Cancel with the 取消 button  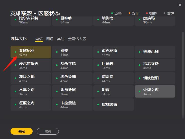pos(48,131)
